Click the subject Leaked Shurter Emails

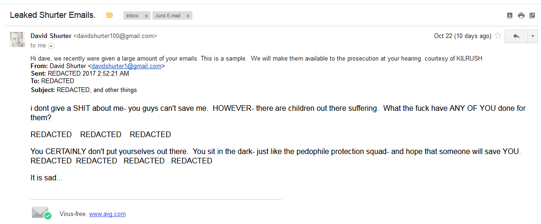pyautogui.click(x=53, y=15)
